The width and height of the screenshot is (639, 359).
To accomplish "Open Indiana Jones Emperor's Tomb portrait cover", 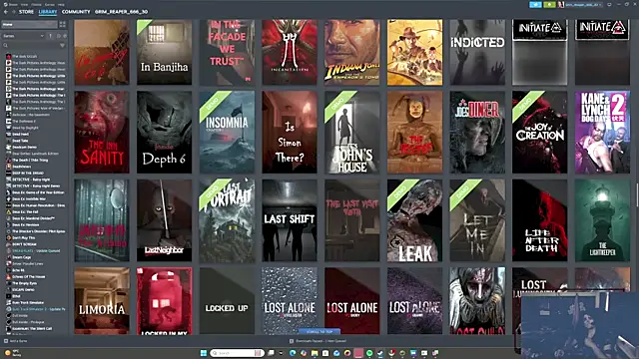I will click(352, 52).
